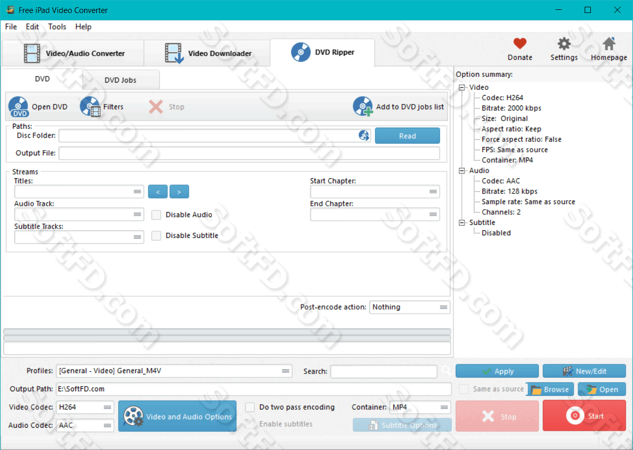Click the Stop X next to Filters
This screenshot has width=633, height=450.
[x=156, y=107]
